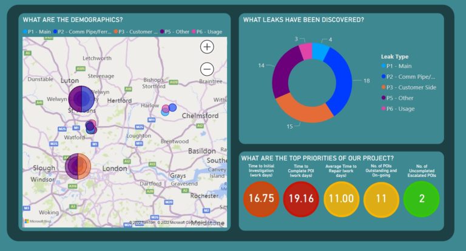
Task: Toggle P1 - Main in donut legend
Action: (398, 65)
